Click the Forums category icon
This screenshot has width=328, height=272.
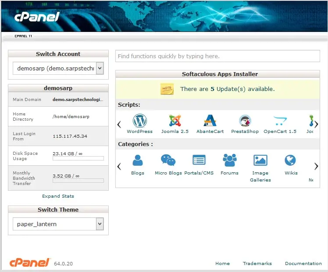click(229, 161)
